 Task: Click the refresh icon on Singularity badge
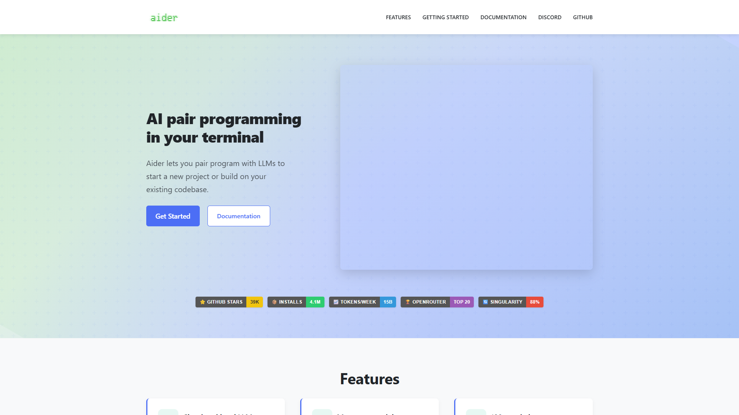485,302
